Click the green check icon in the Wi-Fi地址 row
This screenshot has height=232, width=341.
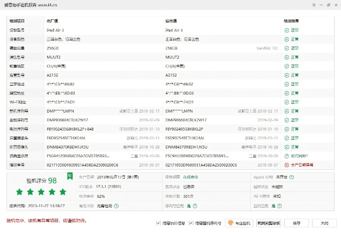point(286,102)
